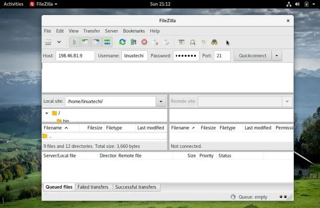Open the Quickconnect history dropdown

pos(277,56)
